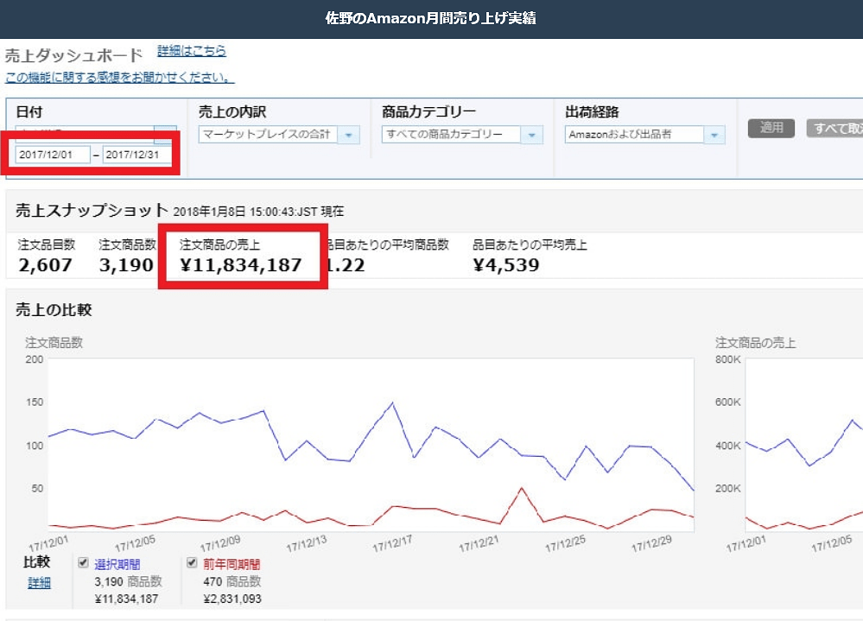Disable the 前年同期間 comparison checkbox
This screenshot has height=621, width=863.
[191, 564]
